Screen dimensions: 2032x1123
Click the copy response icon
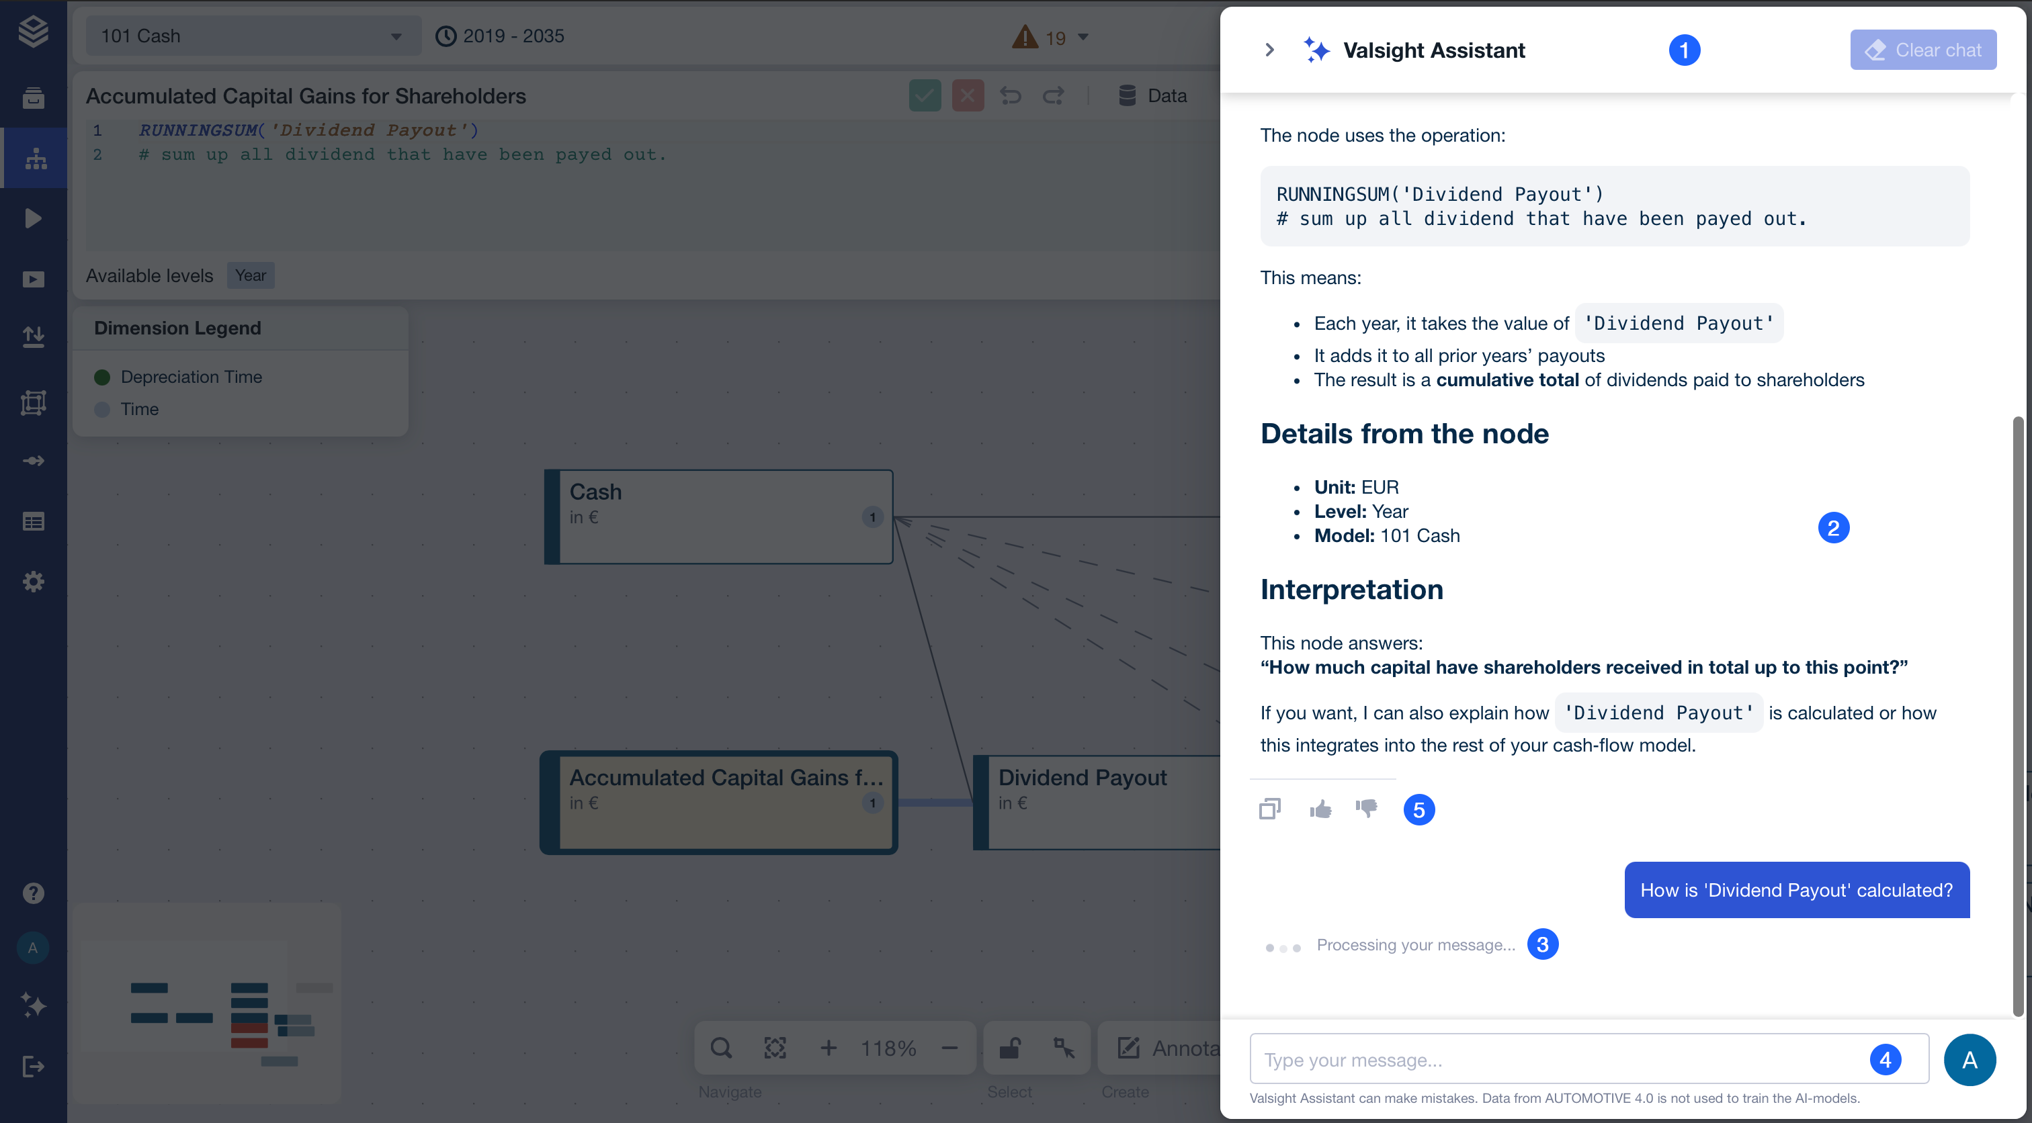(x=1269, y=809)
